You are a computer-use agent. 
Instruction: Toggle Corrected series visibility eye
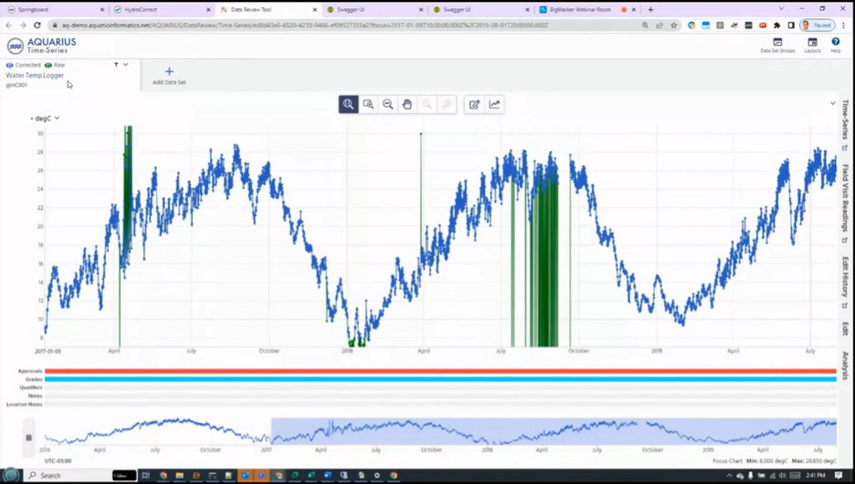pyautogui.click(x=9, y=65)
